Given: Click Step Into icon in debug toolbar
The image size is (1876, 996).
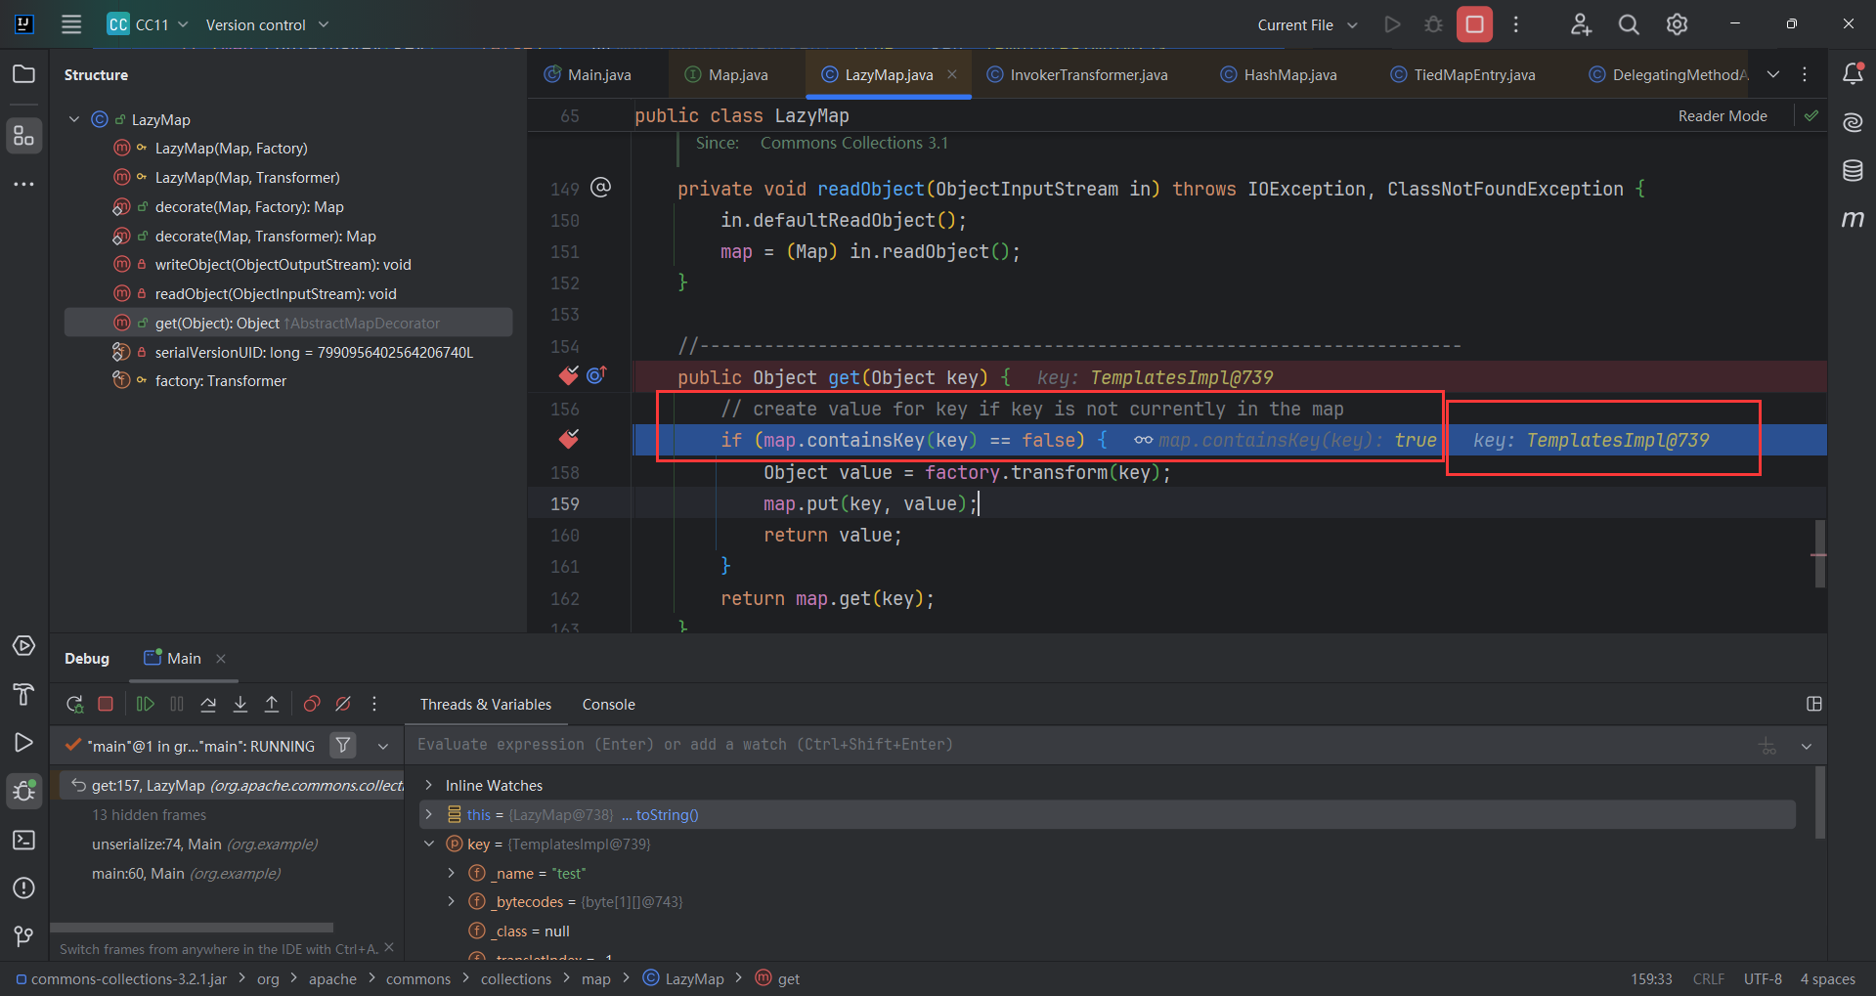Looking at the screenshot, I should pos(240,704).
